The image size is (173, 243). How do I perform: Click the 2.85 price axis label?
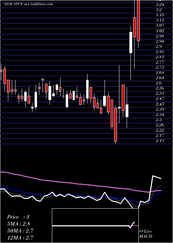[160, 52]
